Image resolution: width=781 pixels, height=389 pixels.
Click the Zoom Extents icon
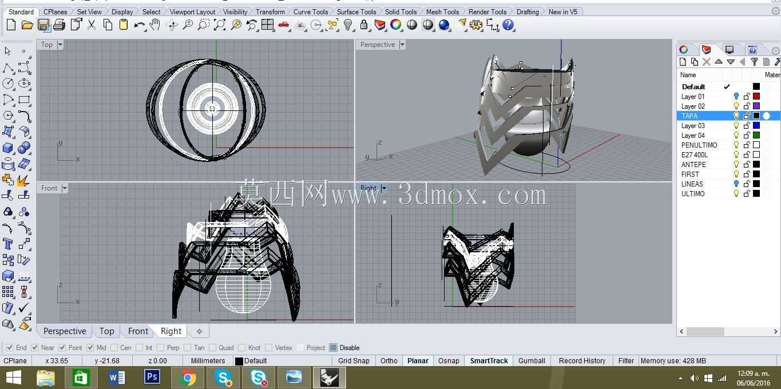pyautogui.click(x=220, y=25)
